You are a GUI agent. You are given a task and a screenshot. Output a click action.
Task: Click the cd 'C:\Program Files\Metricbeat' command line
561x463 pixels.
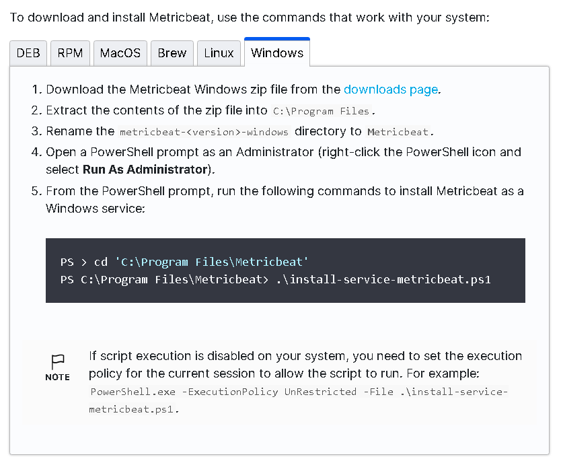pyautogui.click(x=184, y=262)
